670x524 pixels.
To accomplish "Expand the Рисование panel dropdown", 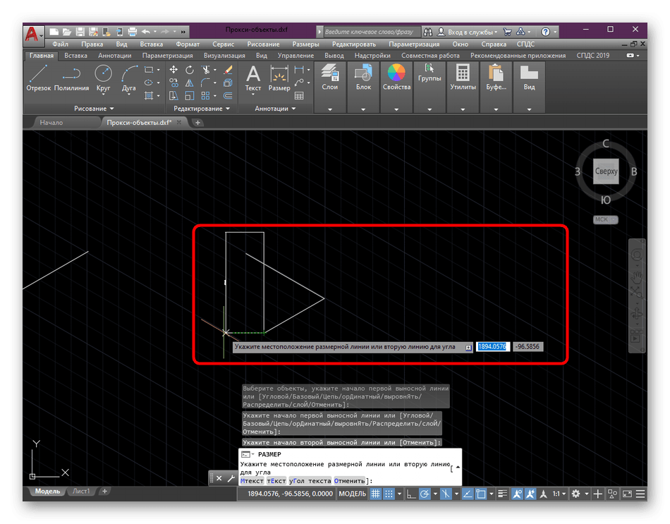I will [94, 109].
